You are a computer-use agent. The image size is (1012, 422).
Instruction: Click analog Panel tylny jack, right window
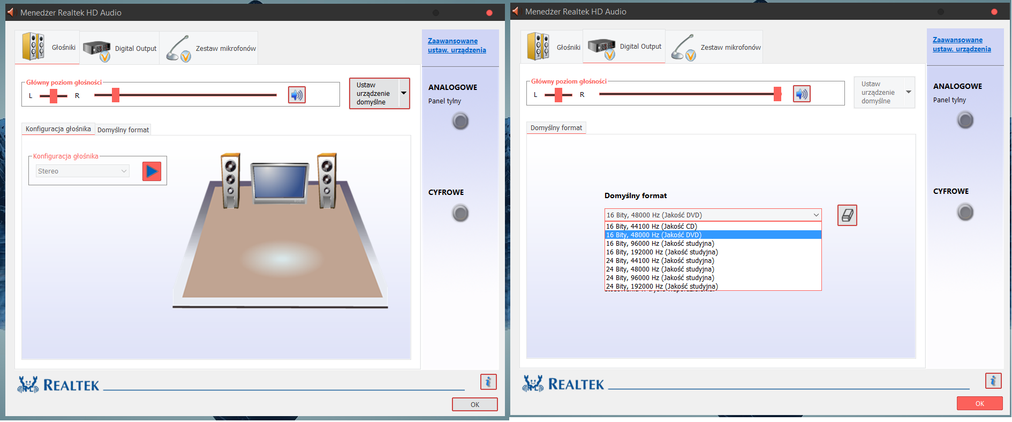click(965, 120)
